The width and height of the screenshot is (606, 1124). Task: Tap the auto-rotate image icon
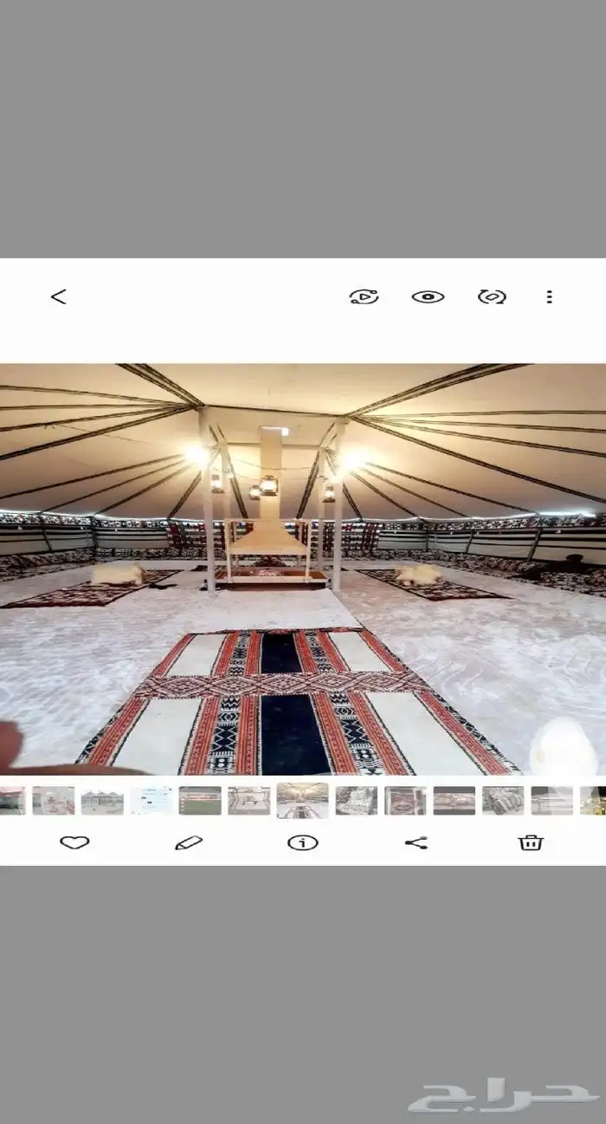coord(492,296)
